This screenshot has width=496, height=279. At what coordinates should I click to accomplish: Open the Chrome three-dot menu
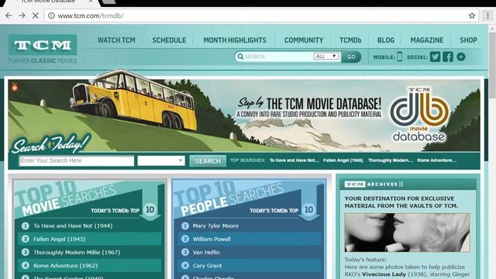coord(487,15)
